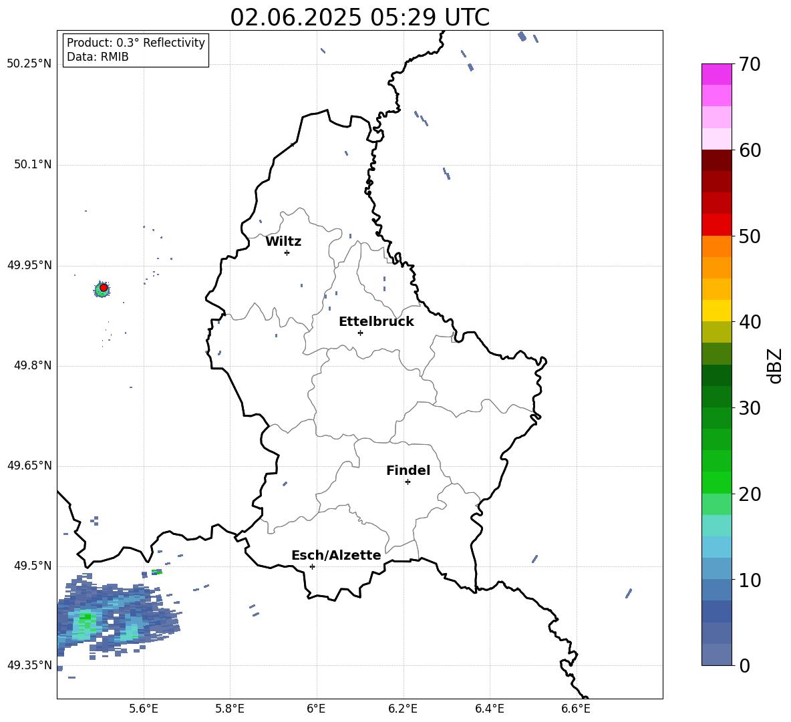
Task: Click the 0 colorbar tick label
Action: pyautogui.click(x=744, y=666)
